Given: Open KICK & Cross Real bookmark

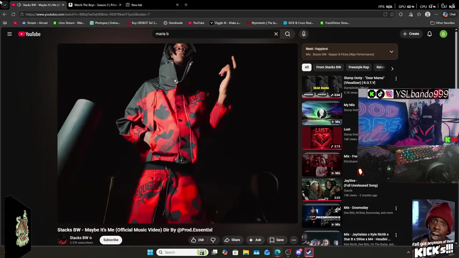Looking at the screenshot, I should (298, 23).
